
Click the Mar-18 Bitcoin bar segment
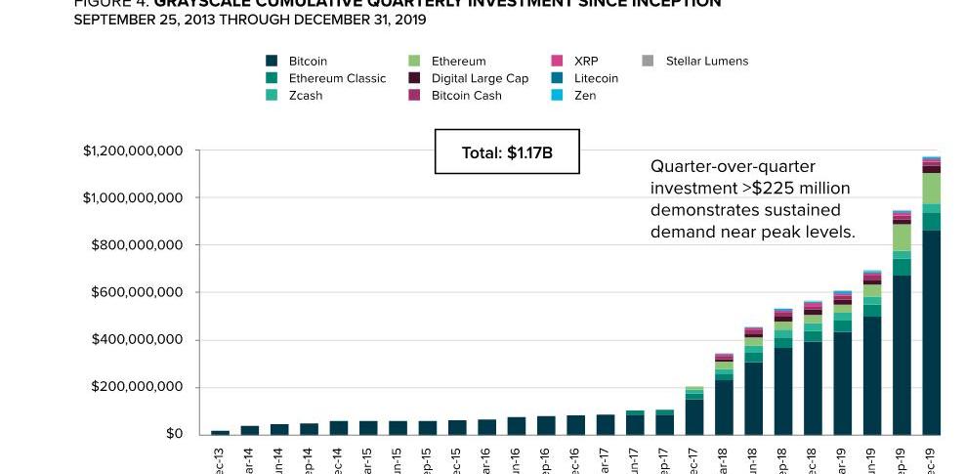coord(724,408)
